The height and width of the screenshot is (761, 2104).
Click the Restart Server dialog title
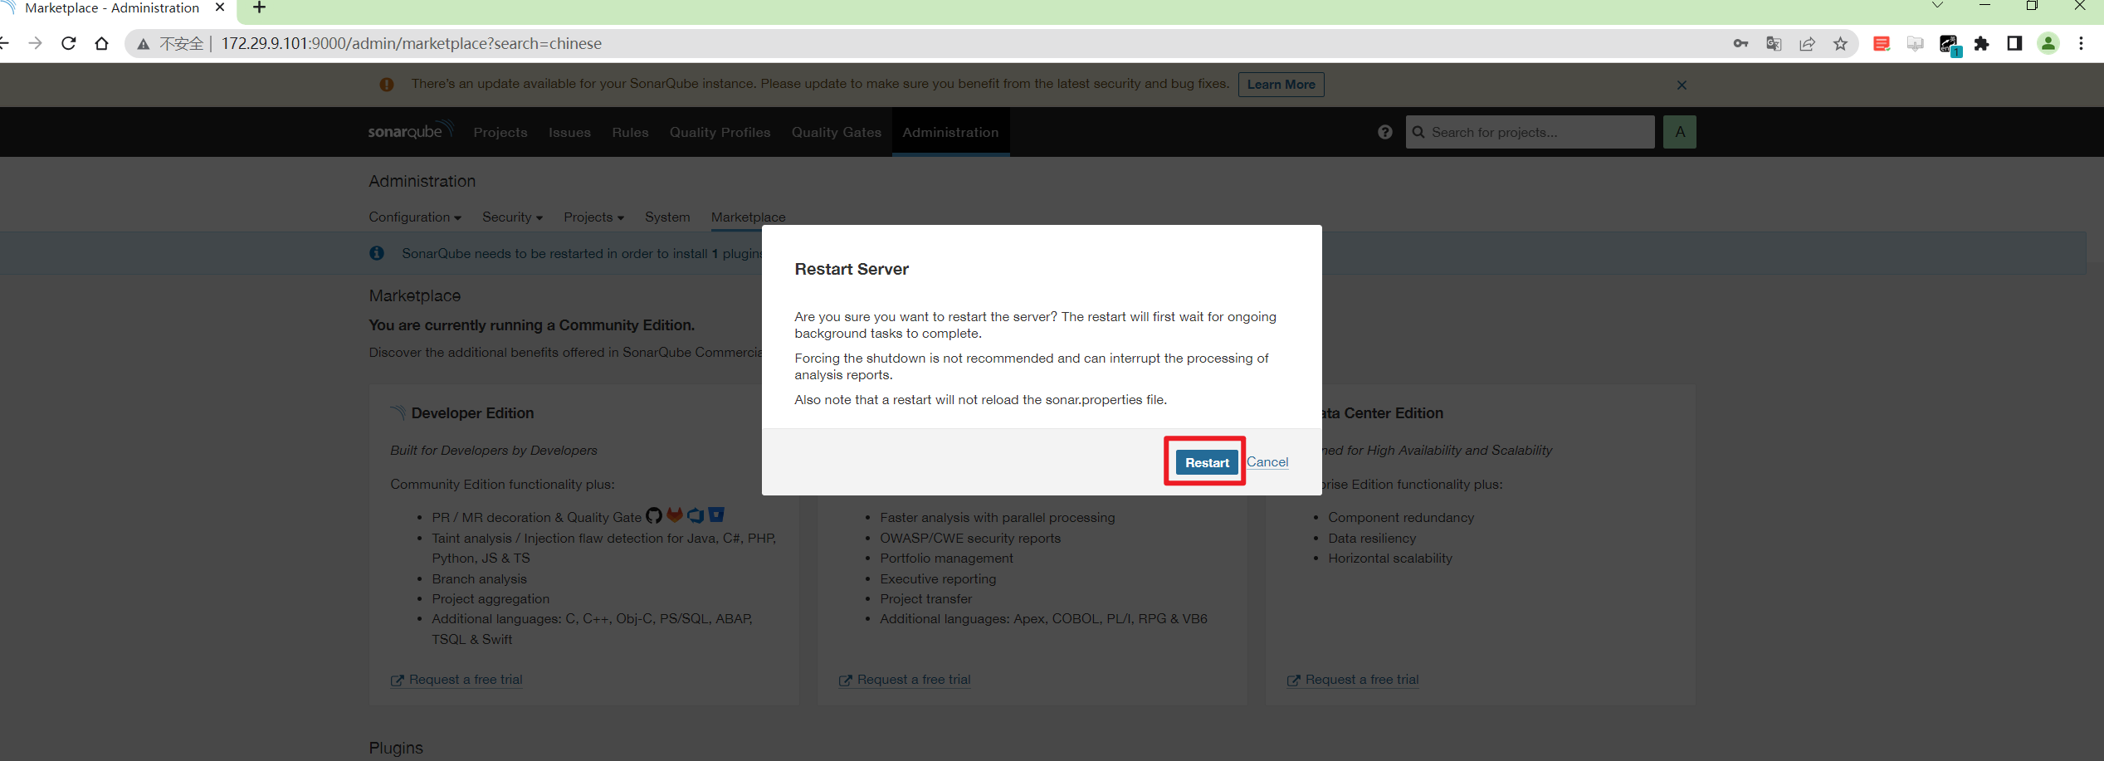pos(852,269)
